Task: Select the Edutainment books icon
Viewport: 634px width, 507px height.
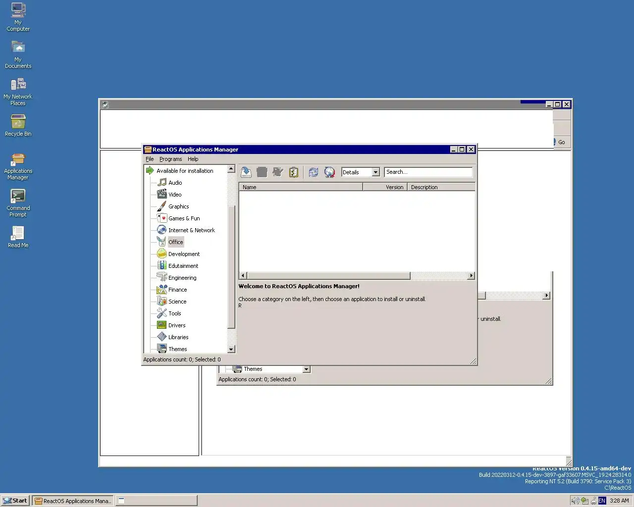Action: tap(162, 265)
